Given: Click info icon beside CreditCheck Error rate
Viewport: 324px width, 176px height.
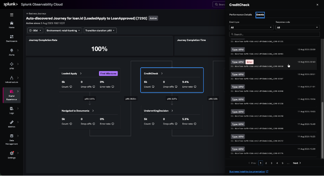Looking at the screenshot, I should pos(195,86).
